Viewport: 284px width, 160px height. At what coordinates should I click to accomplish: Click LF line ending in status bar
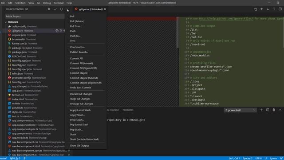coord(266,158)
